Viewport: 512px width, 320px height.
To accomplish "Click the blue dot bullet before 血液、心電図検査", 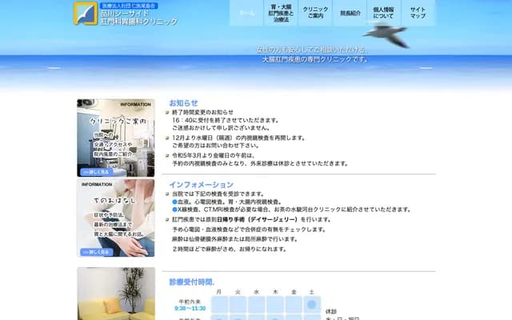I will (174, 202).
